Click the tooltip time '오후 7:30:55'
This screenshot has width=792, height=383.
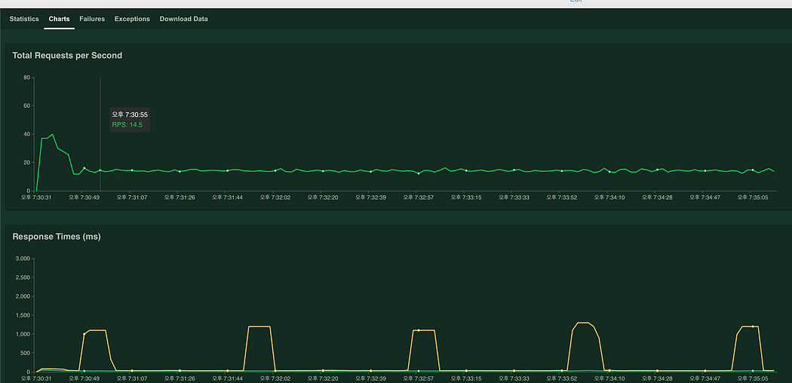pyautogui.click(x=130, y=115)
